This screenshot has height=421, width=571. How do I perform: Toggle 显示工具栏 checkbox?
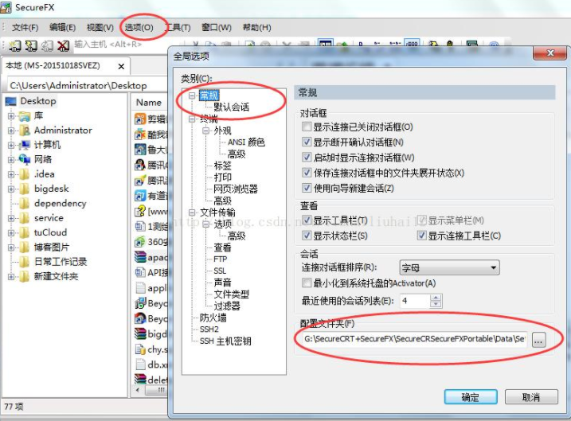pos(307,220)
